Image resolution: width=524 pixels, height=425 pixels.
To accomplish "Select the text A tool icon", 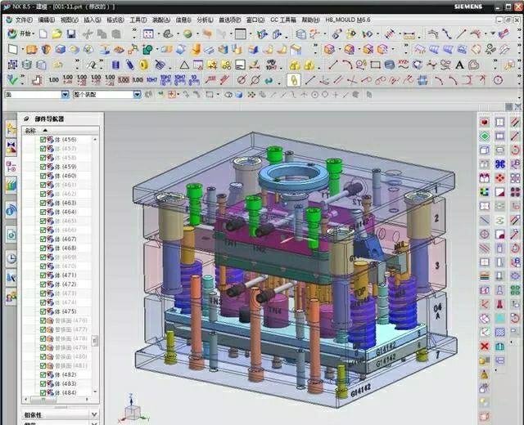I will (460, 65).
